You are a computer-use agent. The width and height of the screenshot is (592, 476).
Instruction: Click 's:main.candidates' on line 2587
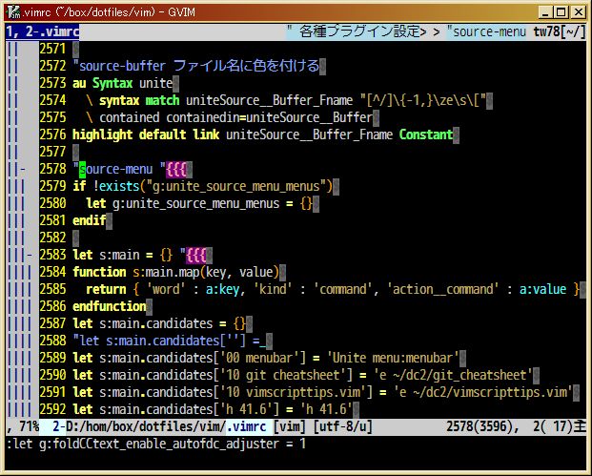156,323
